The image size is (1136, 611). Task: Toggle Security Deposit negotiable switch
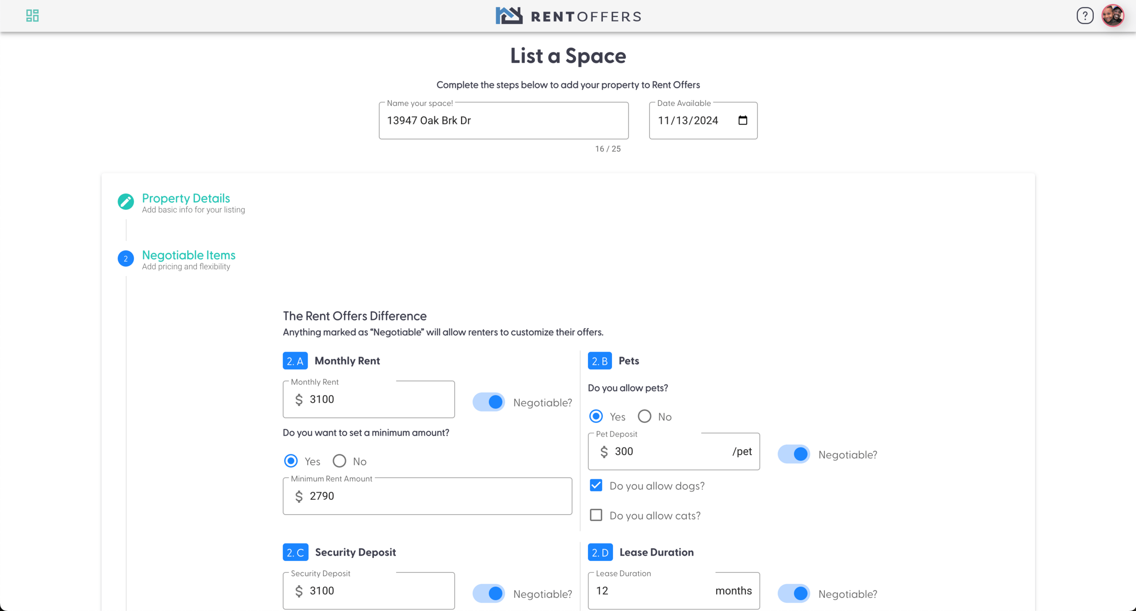489,593
